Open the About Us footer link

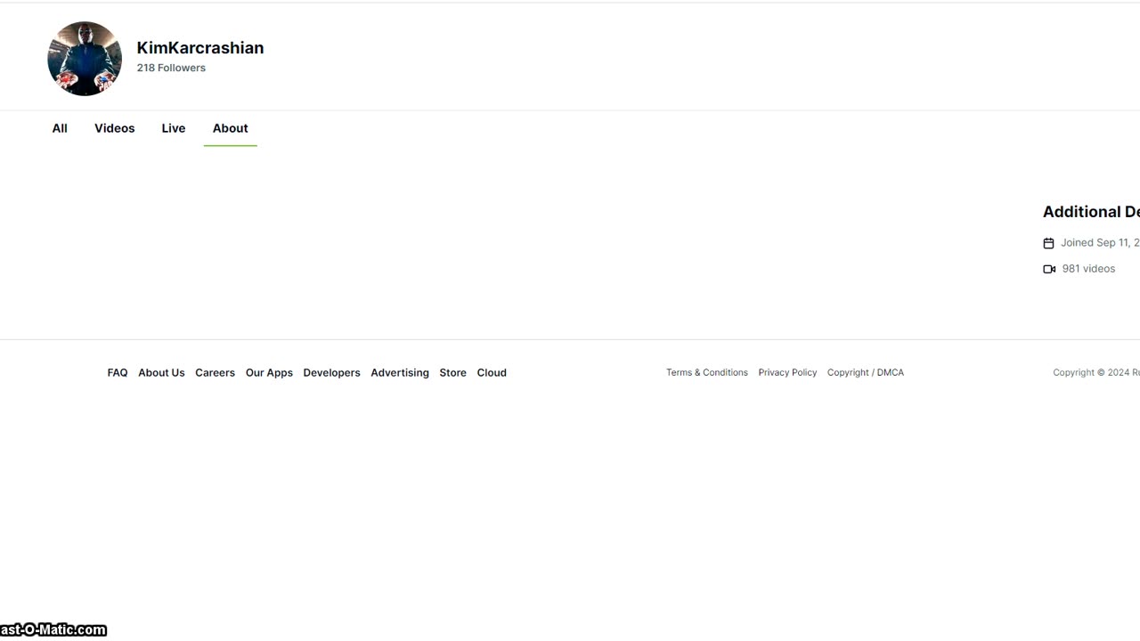coord(161,373)
